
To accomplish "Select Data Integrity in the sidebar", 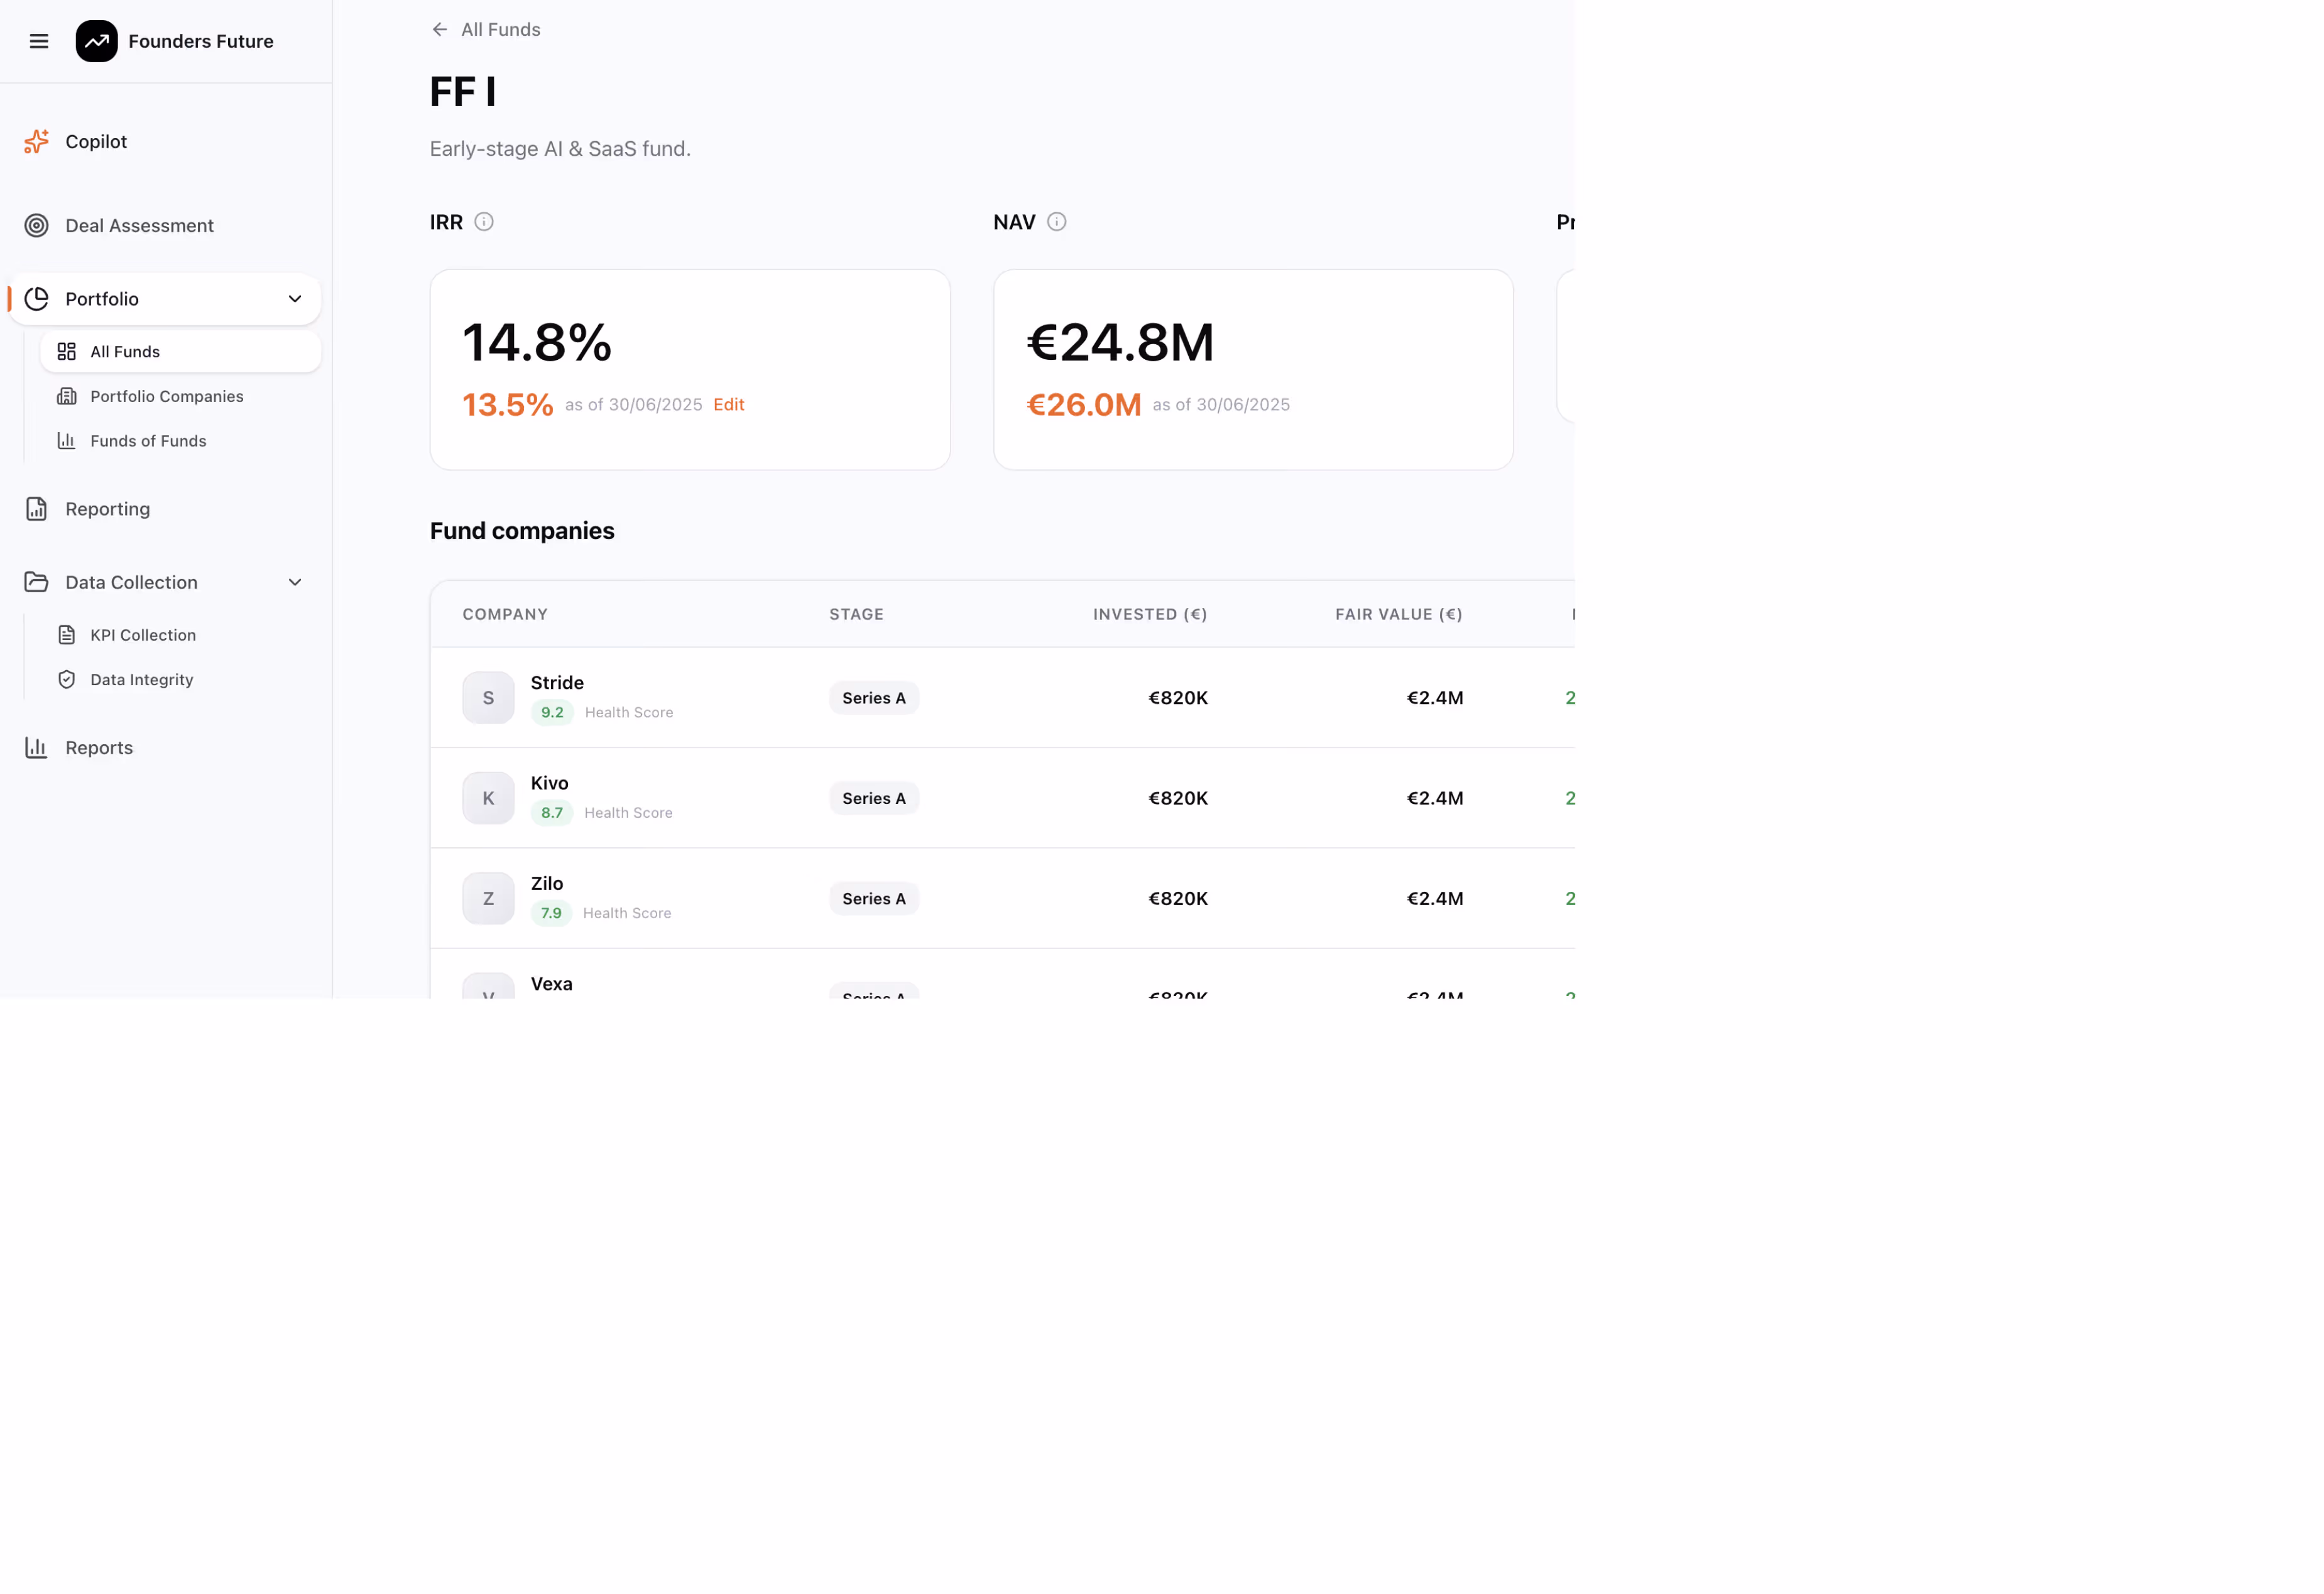I will [x=141, y=678].
